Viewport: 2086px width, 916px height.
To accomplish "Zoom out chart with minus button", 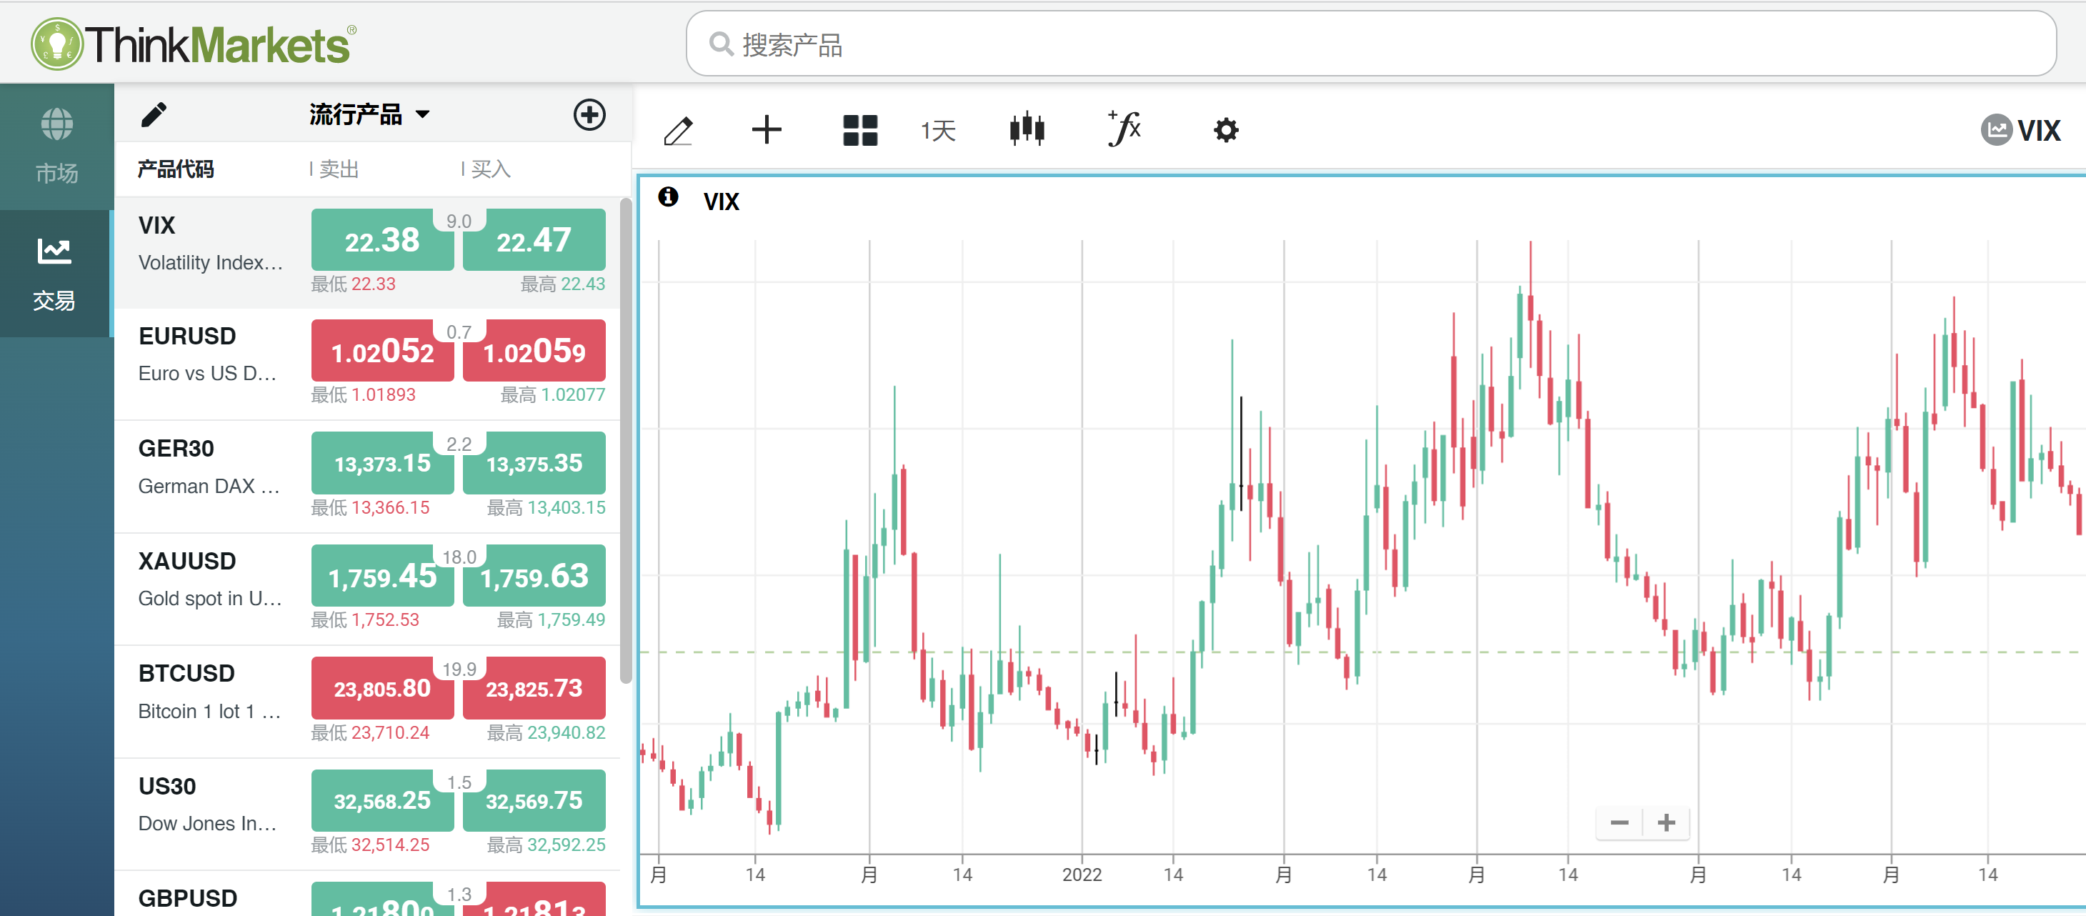I will tap(1619, 823).
